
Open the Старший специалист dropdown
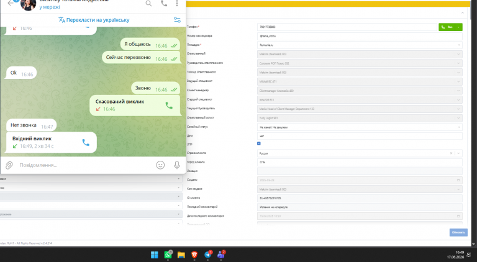pyautogui.click(x=360, y=100)
